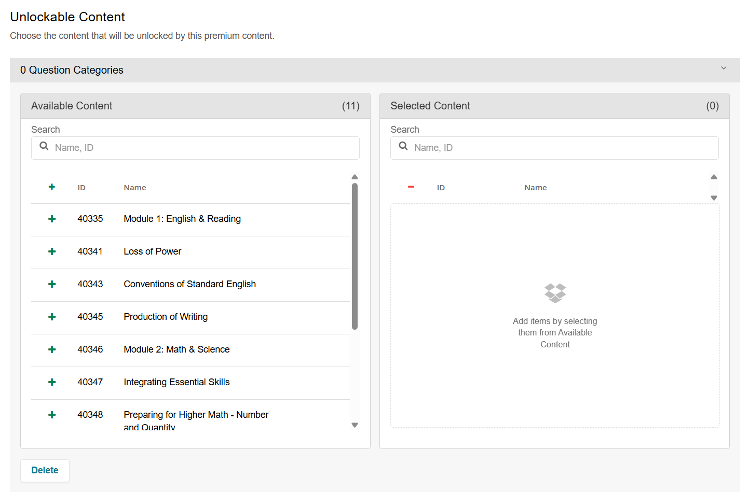Viewport: 749px width, 492px height.
Task: Add Module 1: English & Reading item
Action: point(52,219)
